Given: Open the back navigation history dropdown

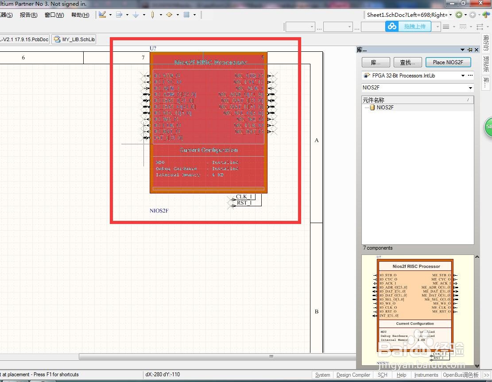Looking at the screenshot, I should [x=465, y=15].
